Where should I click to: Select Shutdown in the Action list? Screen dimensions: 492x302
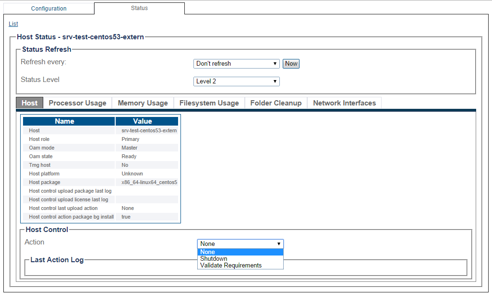click(x=240, y=259)
